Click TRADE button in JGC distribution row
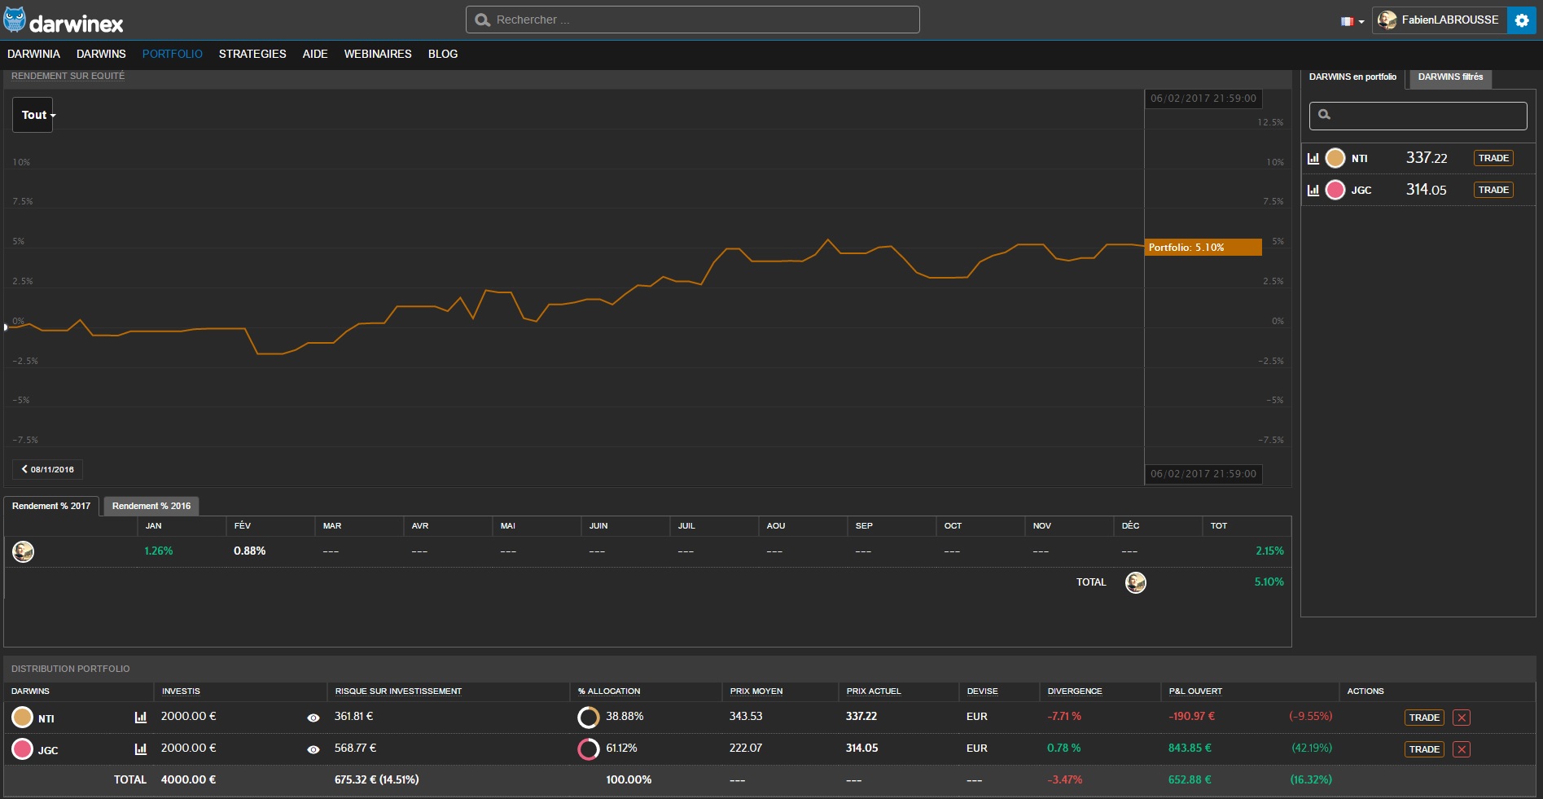The width and height of the screenshot is (1543, 799). pyautogui.click(x=1424, y=749)
